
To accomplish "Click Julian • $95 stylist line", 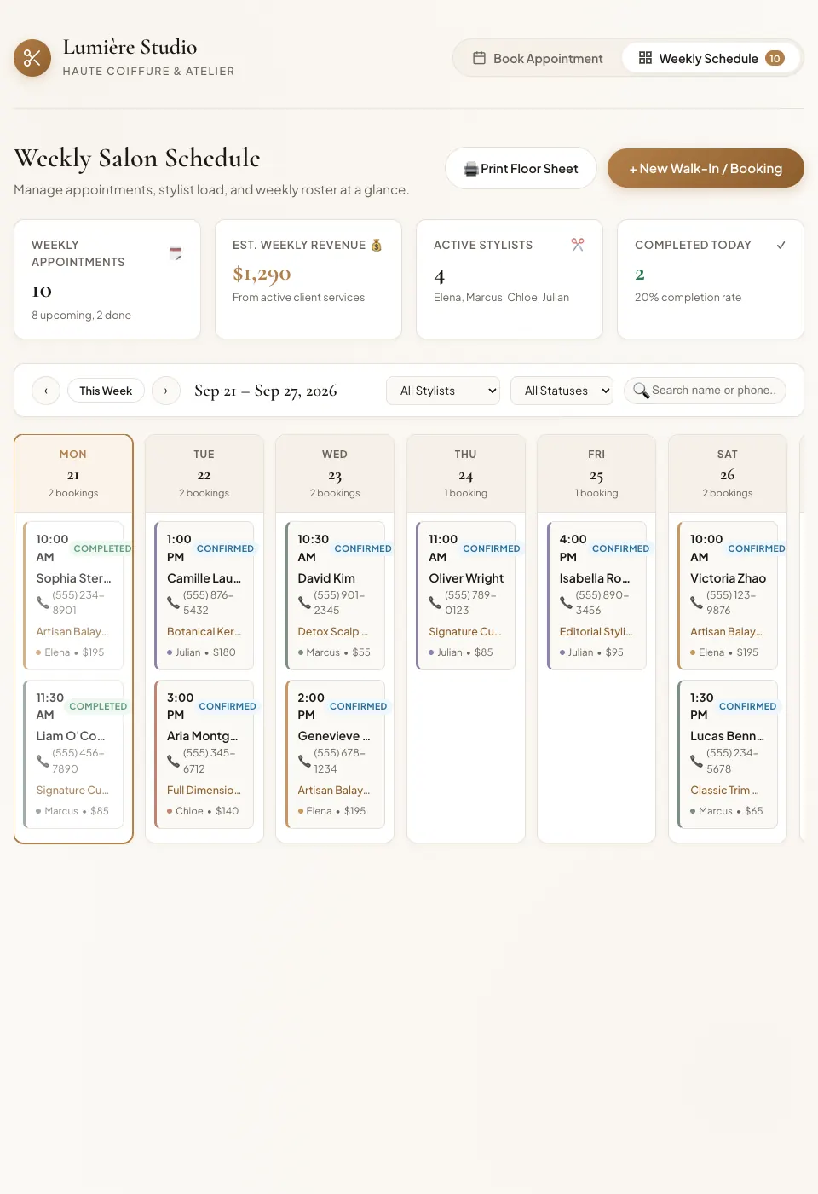I will click(591, 652).
